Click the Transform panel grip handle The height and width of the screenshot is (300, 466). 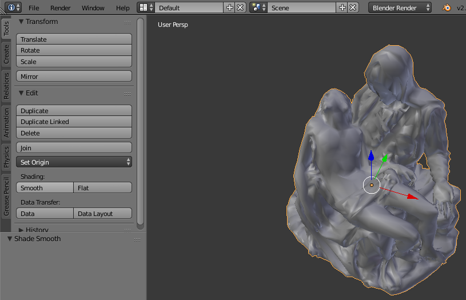[x=128, y=23]
